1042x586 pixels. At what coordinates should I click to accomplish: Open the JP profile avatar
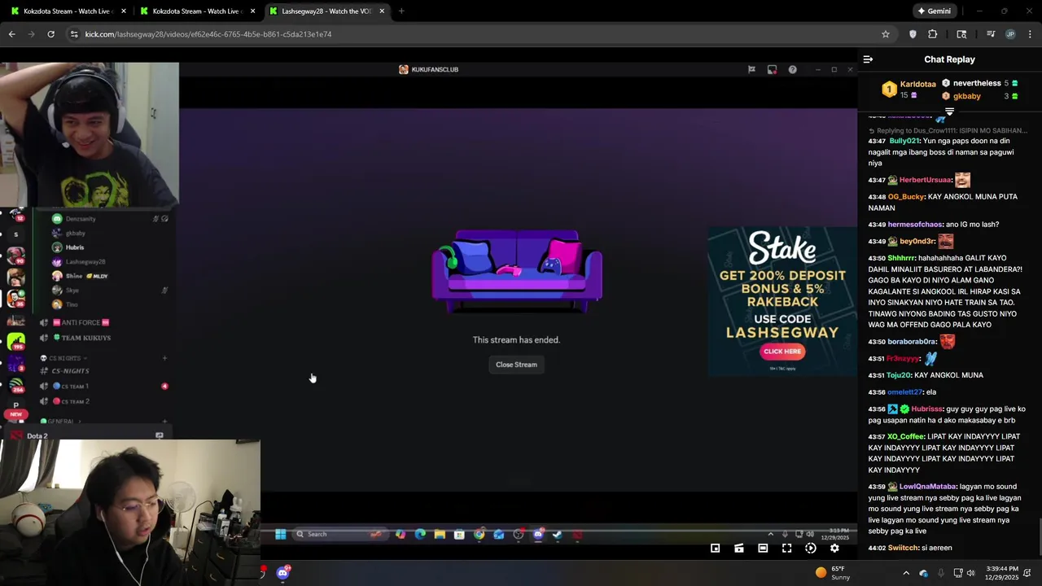[x=1010, y=34]
